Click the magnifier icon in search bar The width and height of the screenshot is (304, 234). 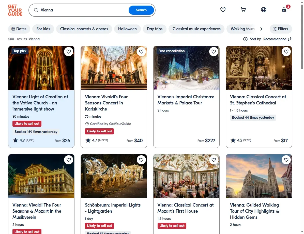[36, 10]
